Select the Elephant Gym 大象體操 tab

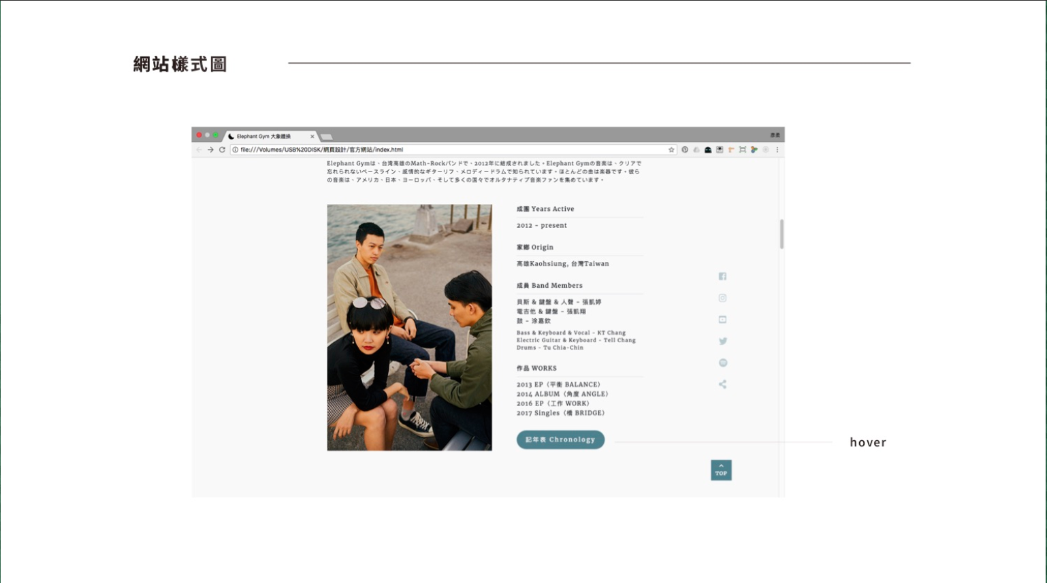click(x=271, y=136)
